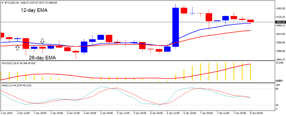Click the "6 Jan 12:00" time label

click(x=173, y=113)
